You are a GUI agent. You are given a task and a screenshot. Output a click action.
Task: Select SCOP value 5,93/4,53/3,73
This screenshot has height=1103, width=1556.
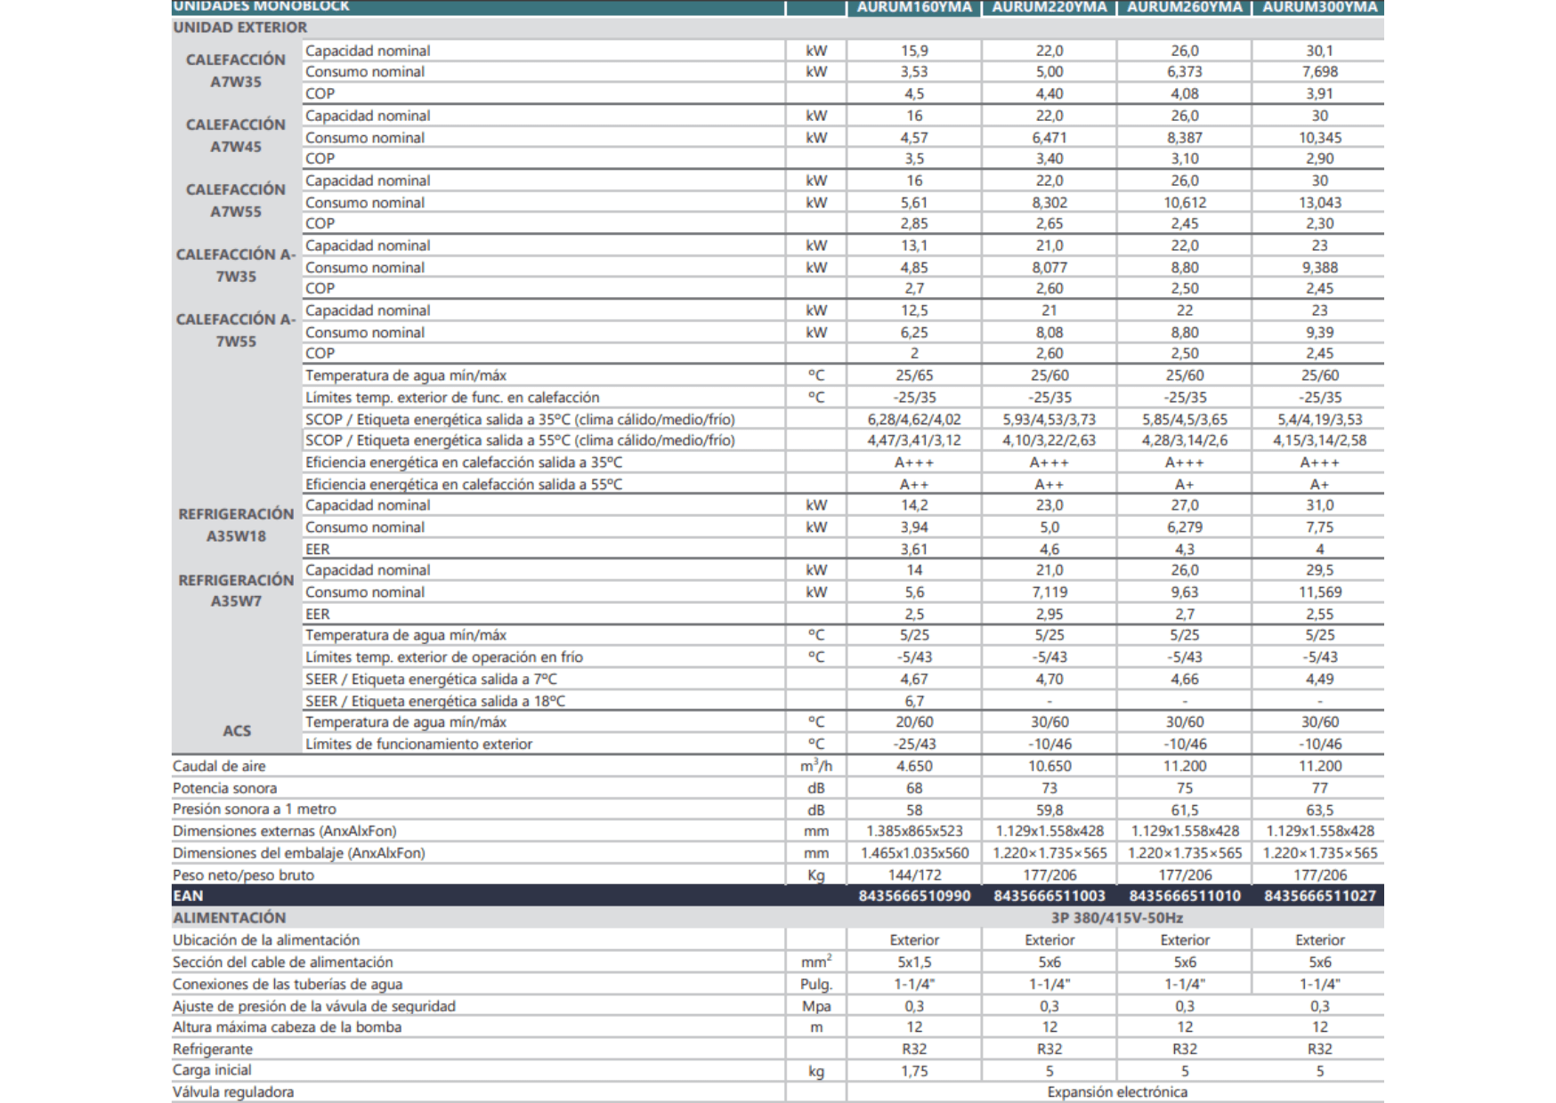pyautogui.click(x=1049, y=420)
